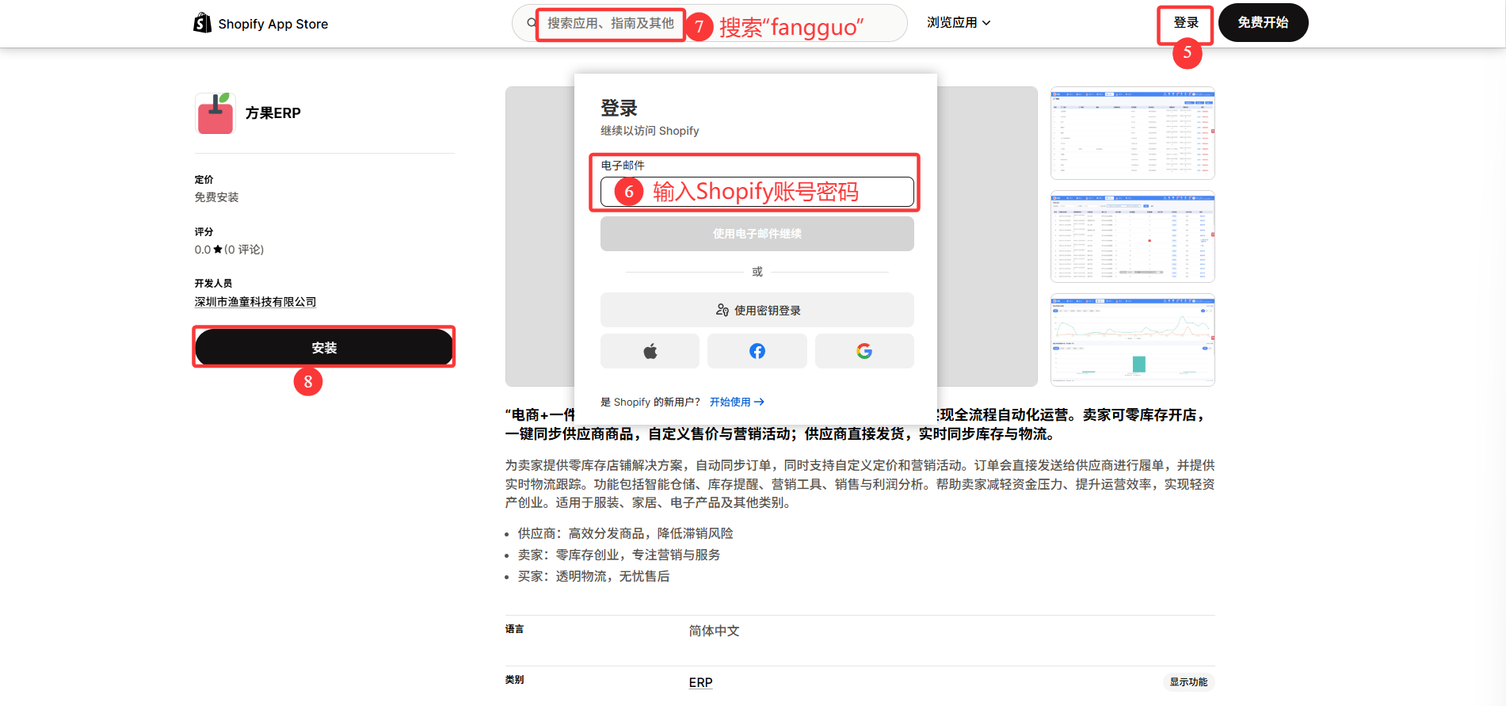Click the 登录 dialog heading

(x=619, y=108)
